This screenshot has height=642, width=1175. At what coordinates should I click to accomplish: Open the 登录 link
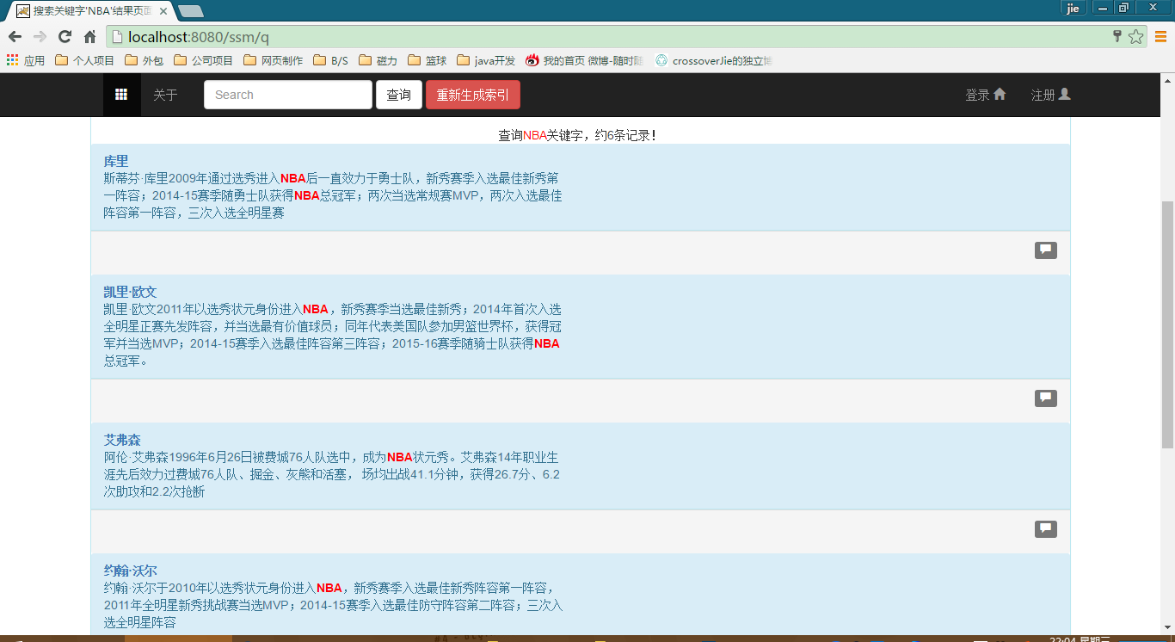pyautogui.click(x=986, y=95)
